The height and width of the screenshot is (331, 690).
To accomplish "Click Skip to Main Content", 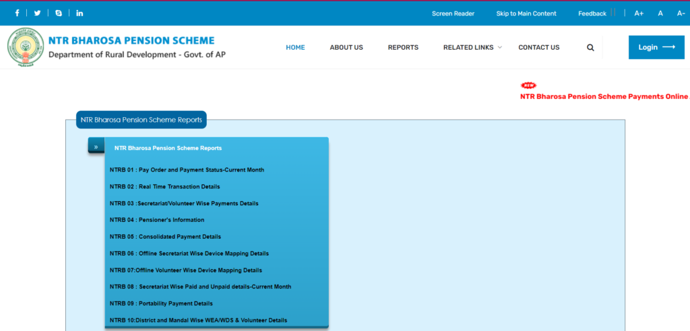I will click(526, 13).
